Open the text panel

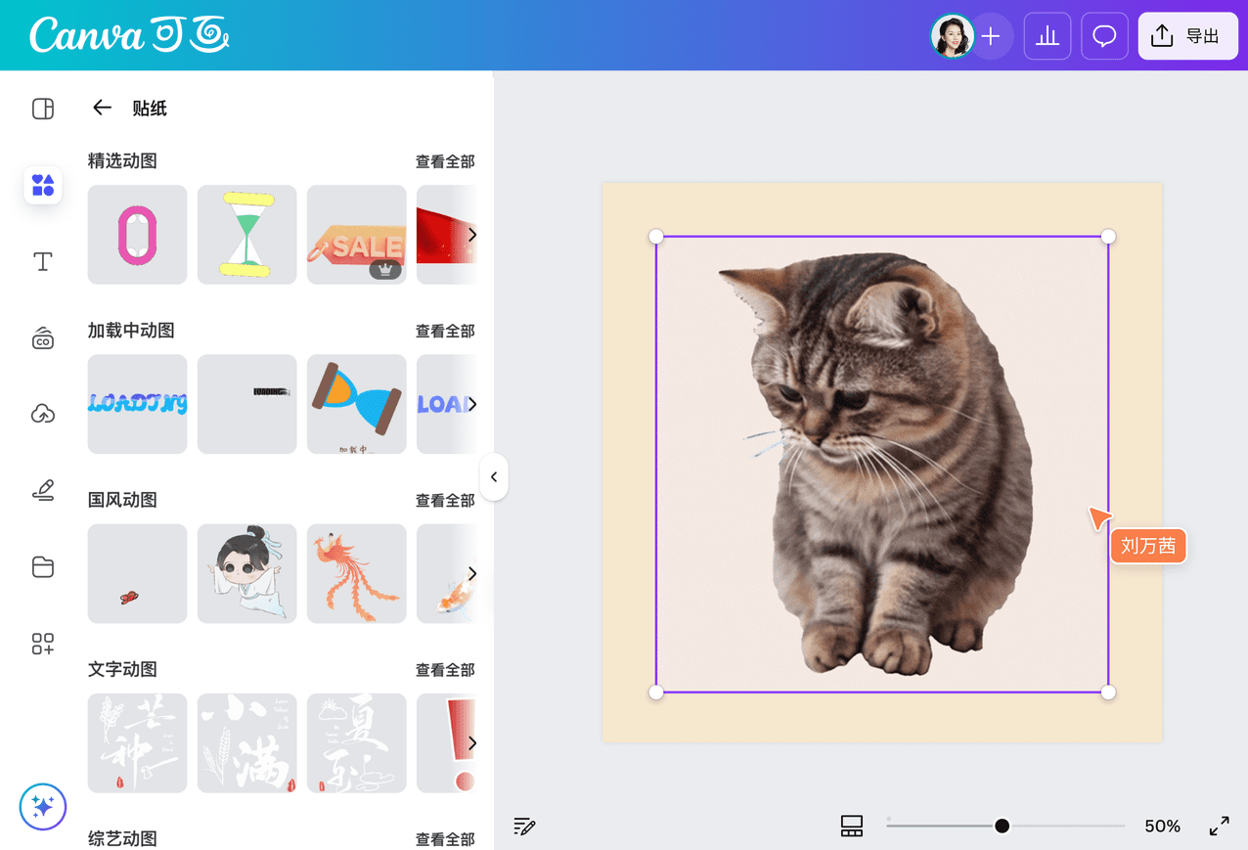pyautogui.click(x=42, y=261)
